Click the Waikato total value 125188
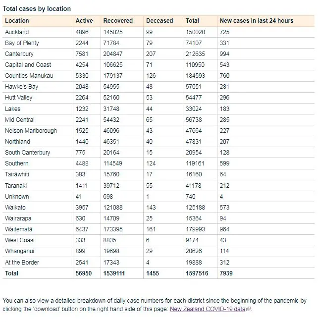Viewport: 319px width, 322px height. (195, 208)
